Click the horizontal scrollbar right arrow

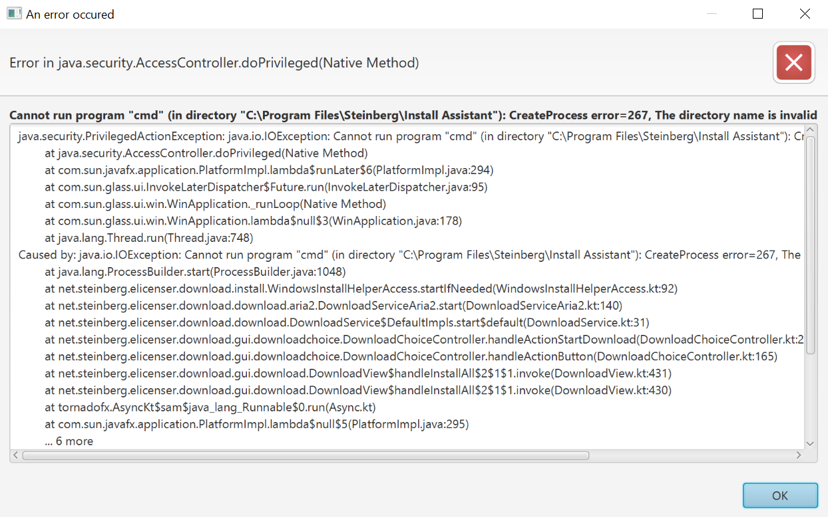tap(799, 456)
